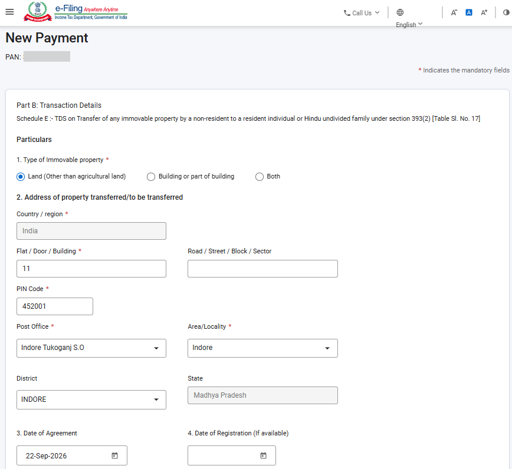512x469 pixels.
Task: Select the Both property type radio
Action: click(260, 177)
